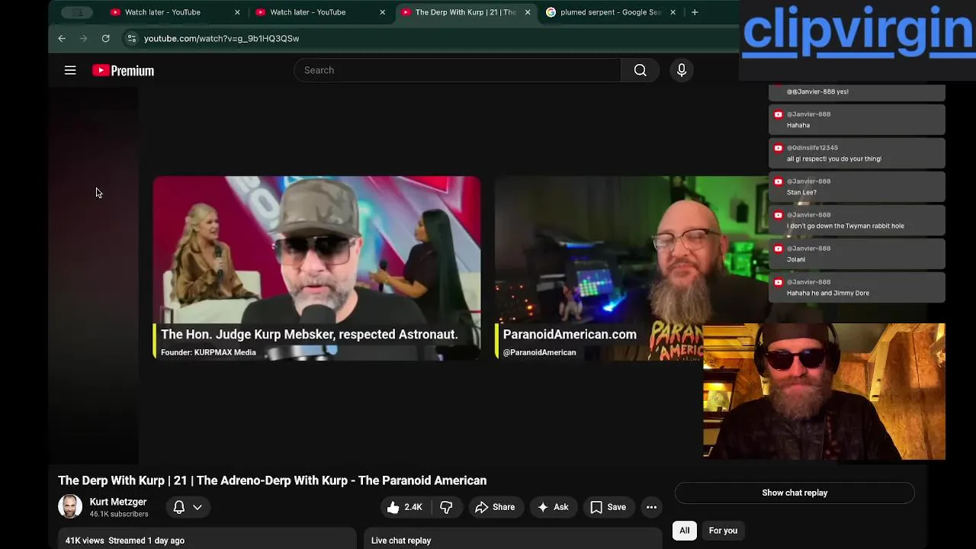
Task: Click the video title text
Action: coord(272,480)
